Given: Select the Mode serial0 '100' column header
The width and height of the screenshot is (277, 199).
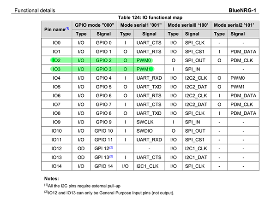Looking at the screenshot, I should 188,25.
